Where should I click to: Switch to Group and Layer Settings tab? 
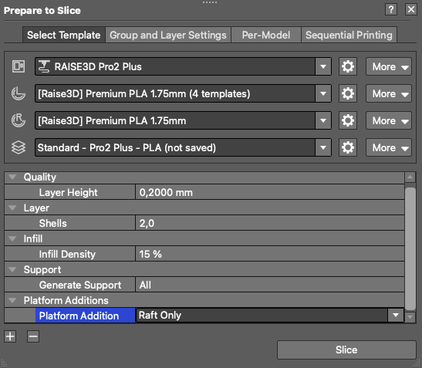tap(168, 35)
